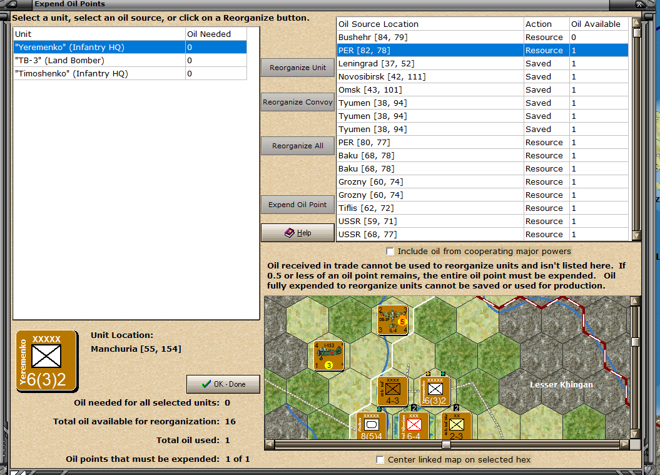Click map vertical scrollbar up arrow
The image size is (660, 475).
tap(635, 300)
